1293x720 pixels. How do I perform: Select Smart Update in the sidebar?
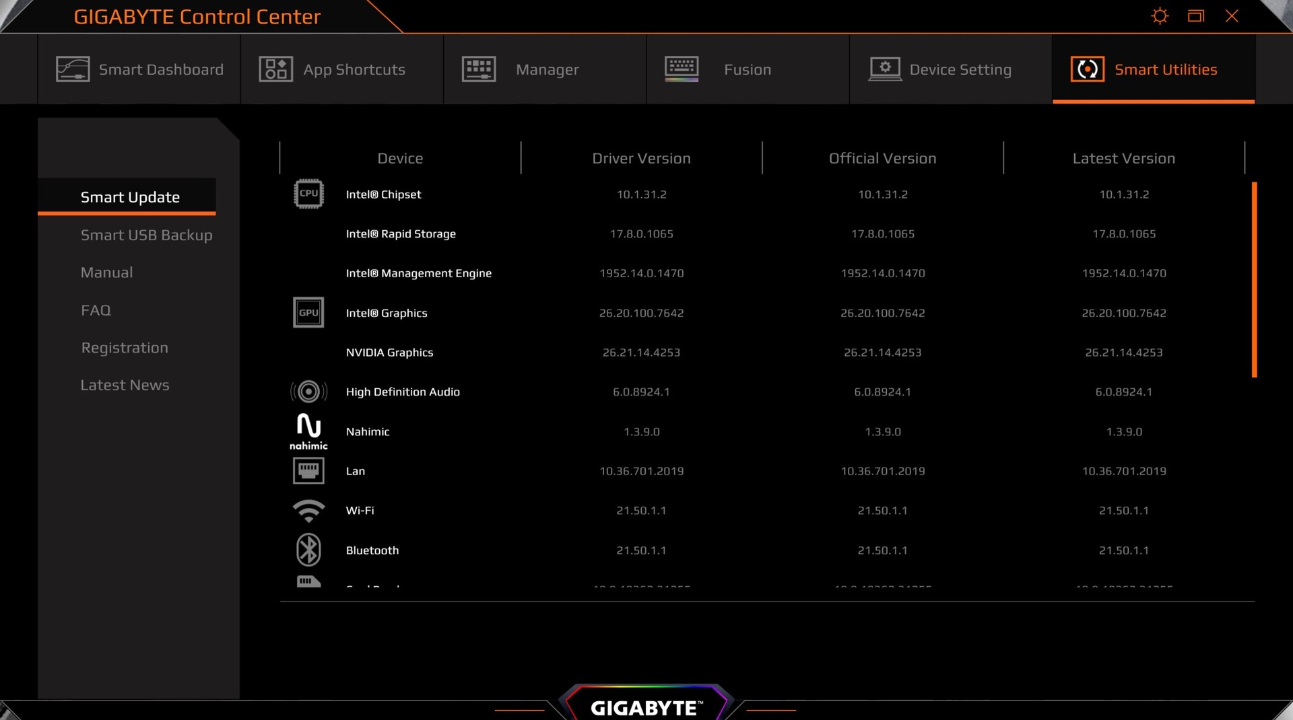127,197
